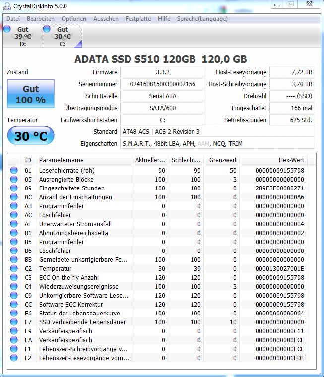
Task: Click status orb of B5 Programmfehler row
Action: pos(14,242)
